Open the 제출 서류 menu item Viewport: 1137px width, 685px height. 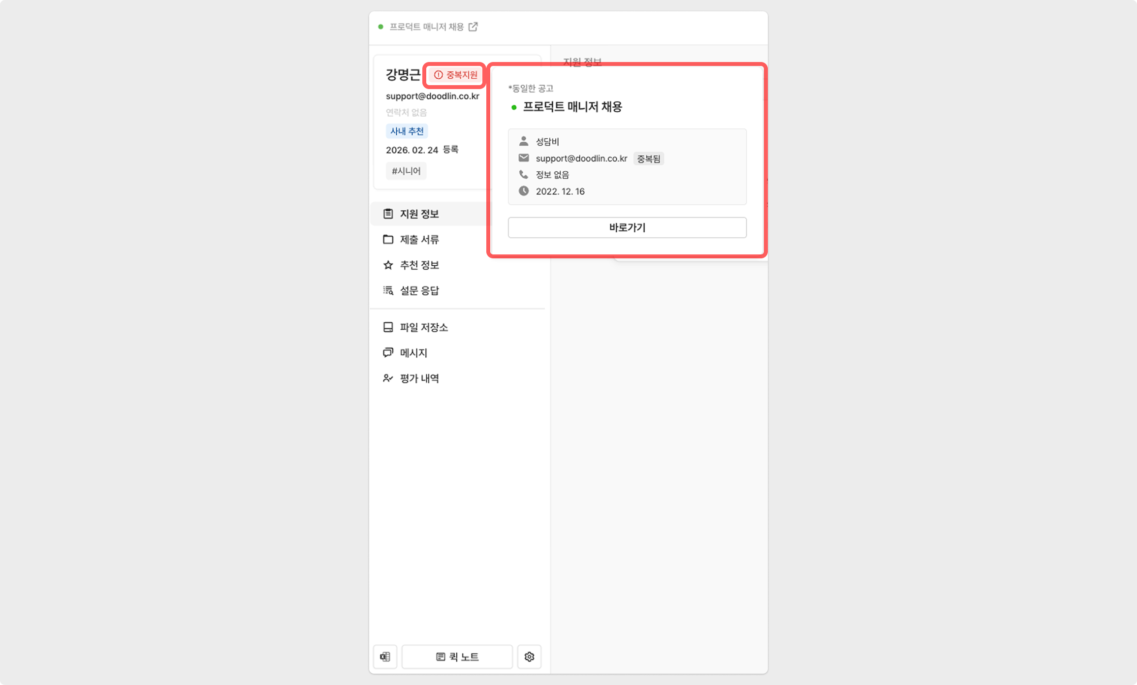tap(419, 239)
